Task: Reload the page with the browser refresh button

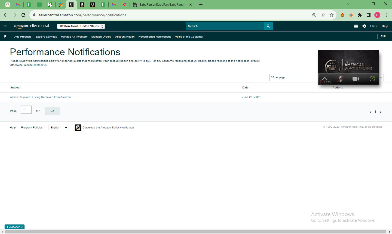Action: (23, 15)
